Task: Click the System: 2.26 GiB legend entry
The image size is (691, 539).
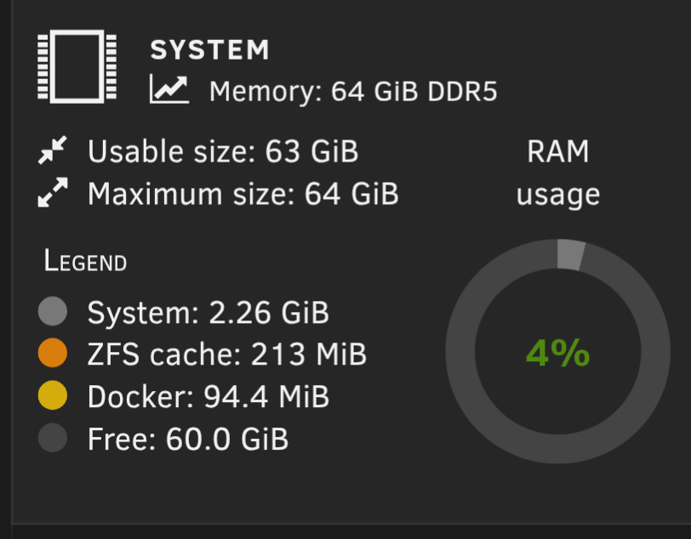Action: [x=208, y=313]
